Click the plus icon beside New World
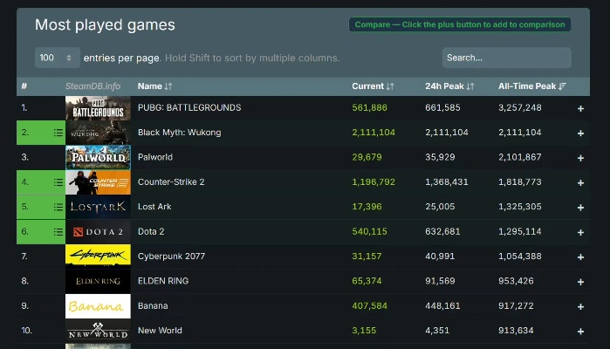 (580, 331)
